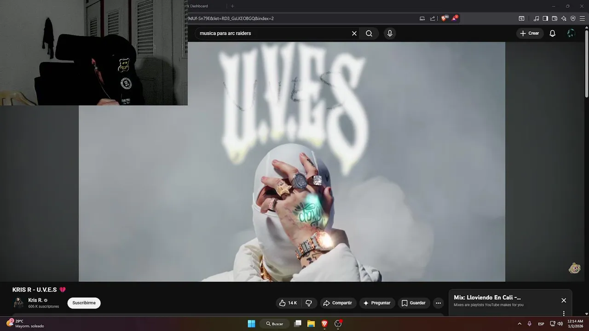Like the video with 14 K likes
This screenshot has width=589, height=331.
tap(288, 303)
